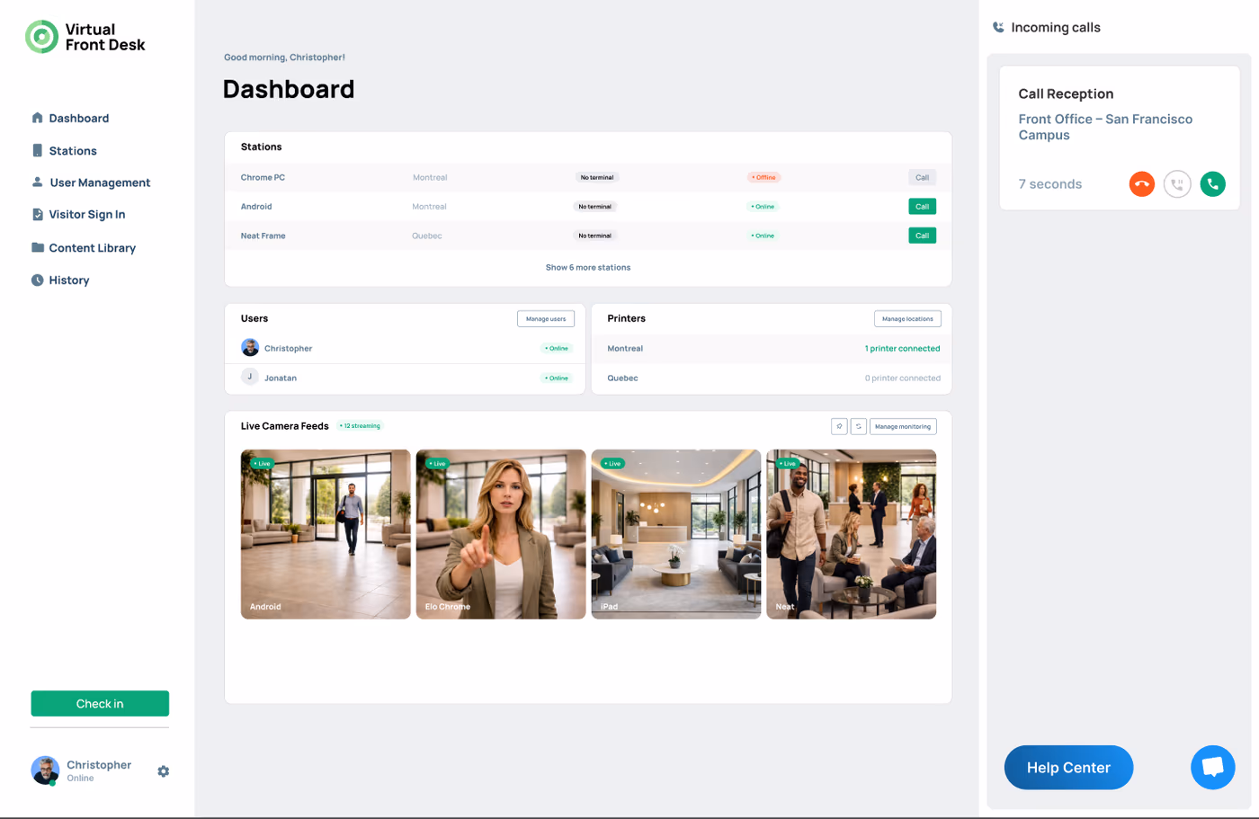Viewport: 1259px width, 819px height.
Task: Open the Dashboard menu item
Action: coord(78,118)
